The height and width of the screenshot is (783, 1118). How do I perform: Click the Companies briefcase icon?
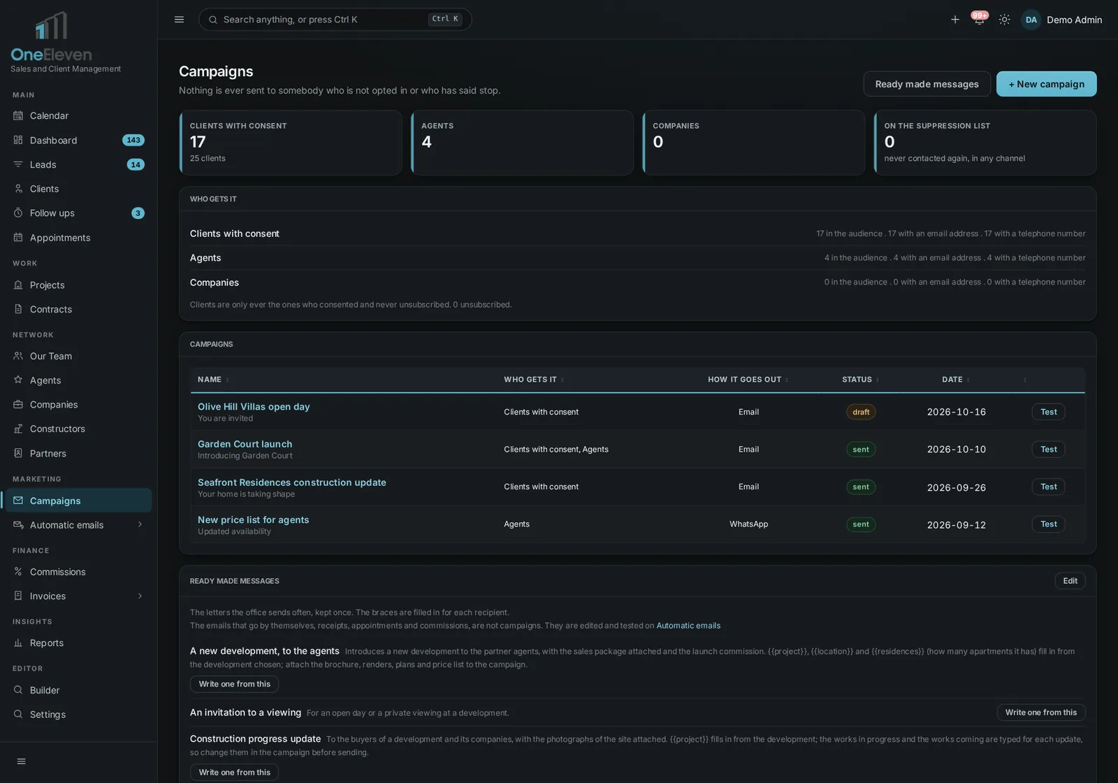point(18,405)
